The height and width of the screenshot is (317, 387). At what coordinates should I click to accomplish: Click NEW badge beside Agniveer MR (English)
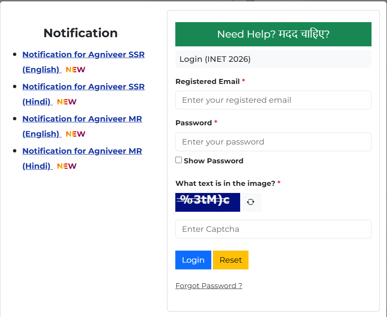point(75,134)
